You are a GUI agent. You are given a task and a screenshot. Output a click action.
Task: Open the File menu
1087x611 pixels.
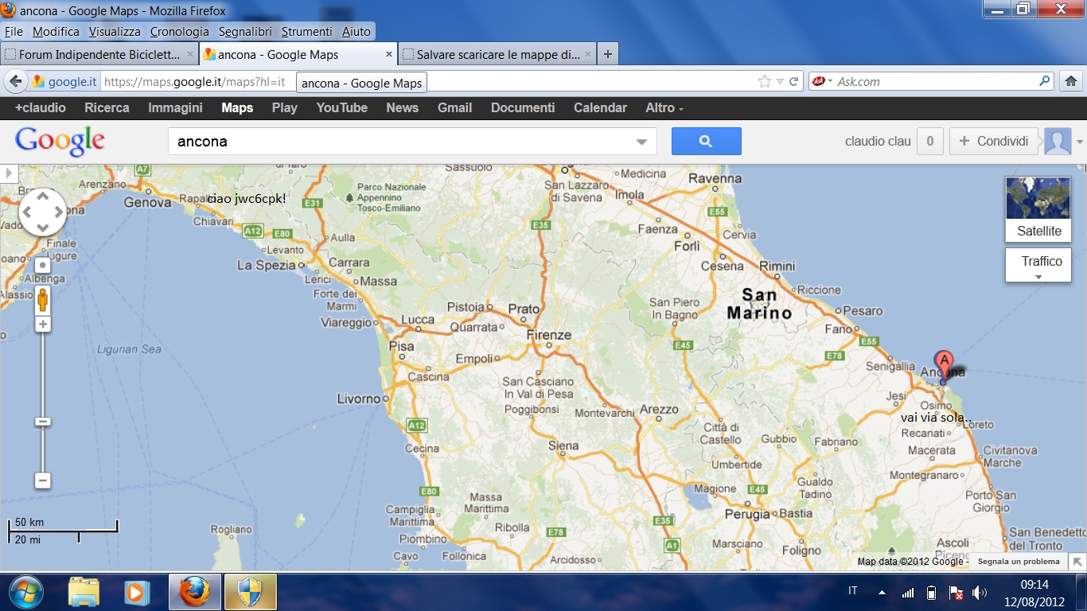(14, 32)
